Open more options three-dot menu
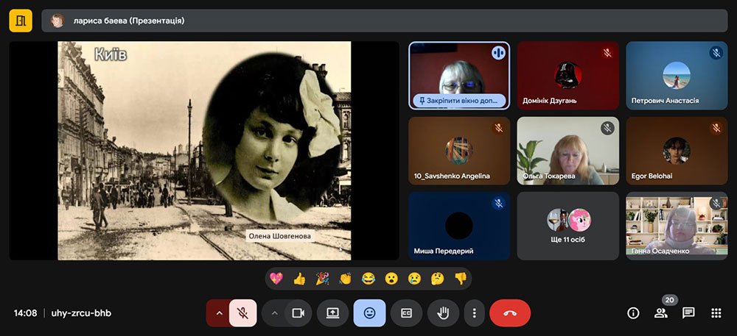The height and width of the screenshot is (336, 737). point(474,312)
